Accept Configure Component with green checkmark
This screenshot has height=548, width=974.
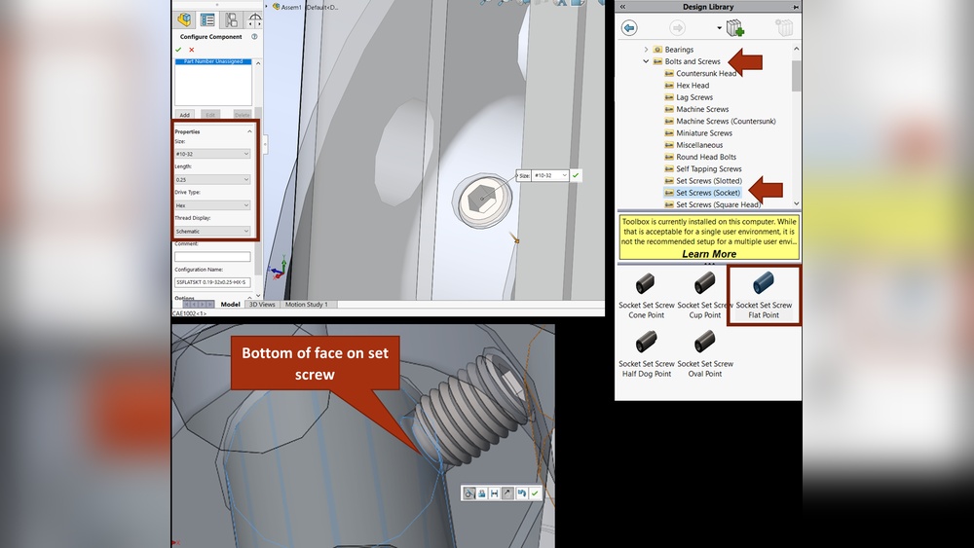tap(179, 50)
